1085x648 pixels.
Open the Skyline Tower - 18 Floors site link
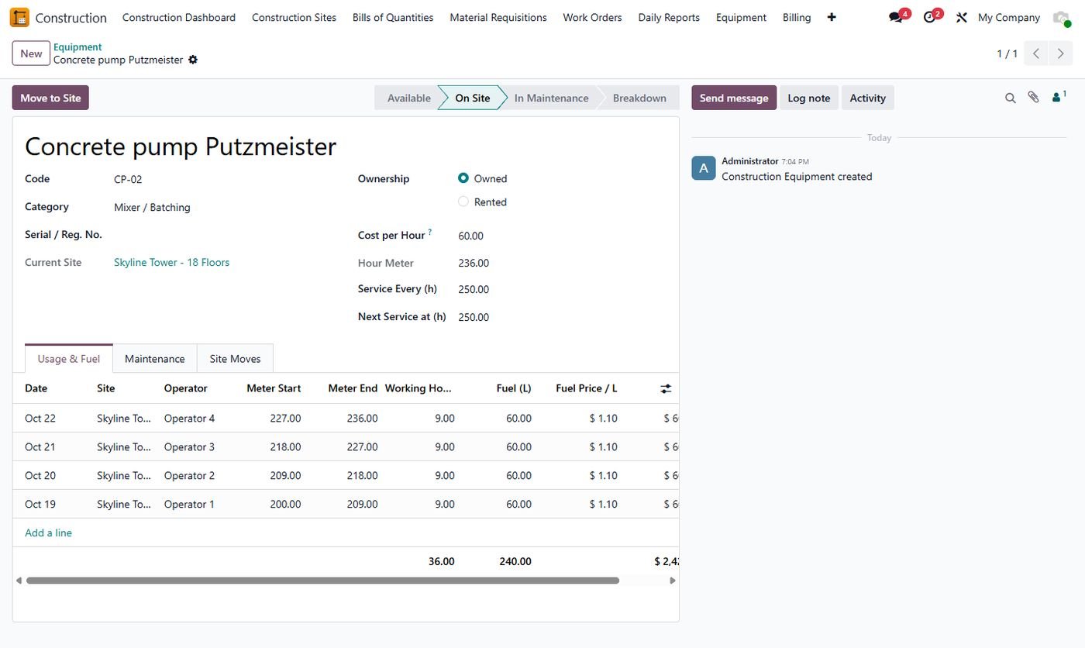click(x=171, y=262)
